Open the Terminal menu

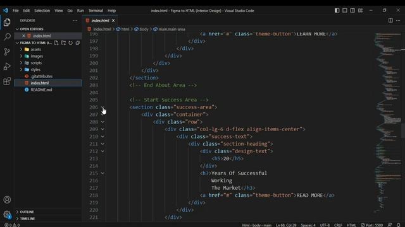[96, 11]
